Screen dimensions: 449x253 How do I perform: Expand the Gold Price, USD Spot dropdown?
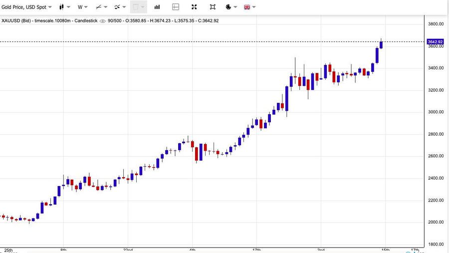tap(26, 7)
